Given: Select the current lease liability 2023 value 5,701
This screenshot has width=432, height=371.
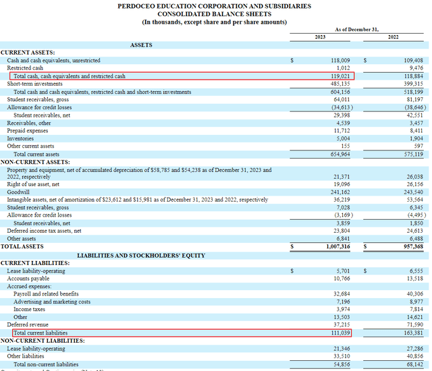Looking at the screenshot, I should pyautogui.click(x=343, y=270).
